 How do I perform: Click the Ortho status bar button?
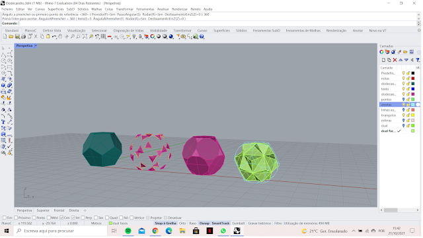[182, 223]
